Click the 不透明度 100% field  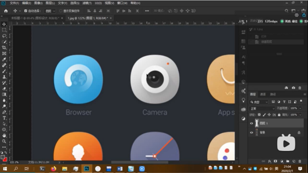pos(294,108)
